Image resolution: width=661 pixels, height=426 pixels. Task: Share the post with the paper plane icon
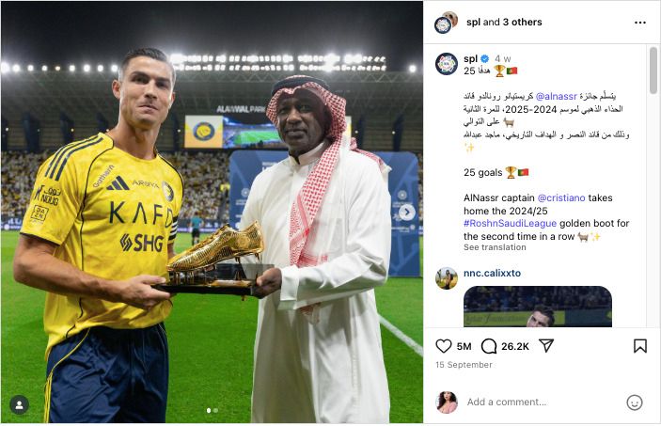pos(546,346)
